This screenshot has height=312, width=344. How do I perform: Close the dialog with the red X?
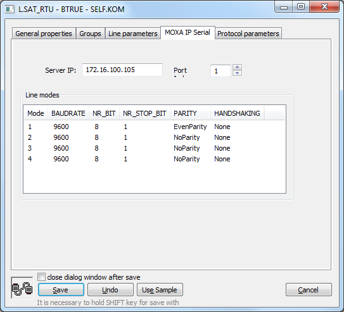[325, 6]
